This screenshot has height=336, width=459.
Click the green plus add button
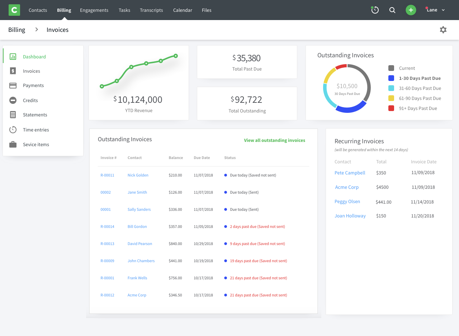click(411, 10)
